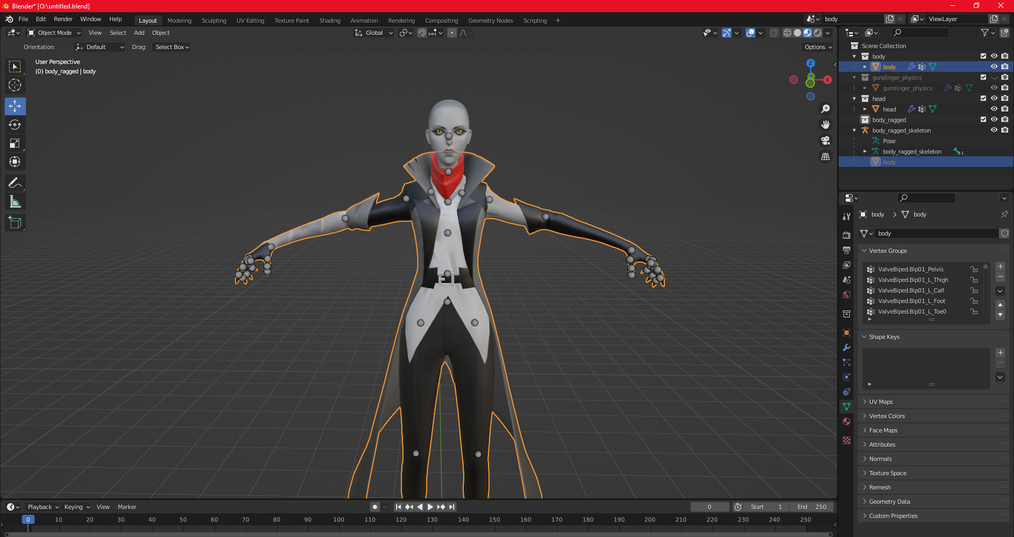Image resolution: width=1014 pixels, height=537 pixels.
Task: Select the Measure tool
Action: tap(15, 201)
